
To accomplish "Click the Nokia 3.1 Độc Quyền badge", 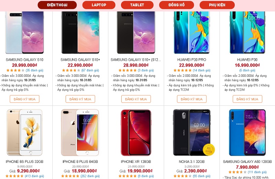I will [x=209, y=150].
